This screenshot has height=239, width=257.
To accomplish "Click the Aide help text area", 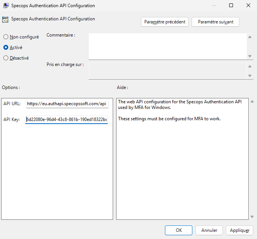I will coord(182,159).
